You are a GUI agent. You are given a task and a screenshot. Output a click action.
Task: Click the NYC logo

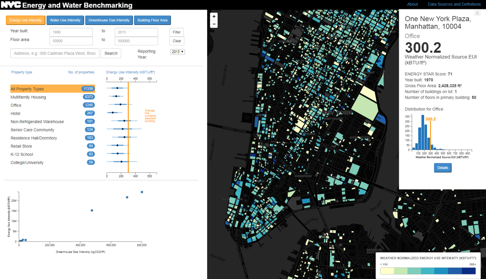[x=11, y=4]
